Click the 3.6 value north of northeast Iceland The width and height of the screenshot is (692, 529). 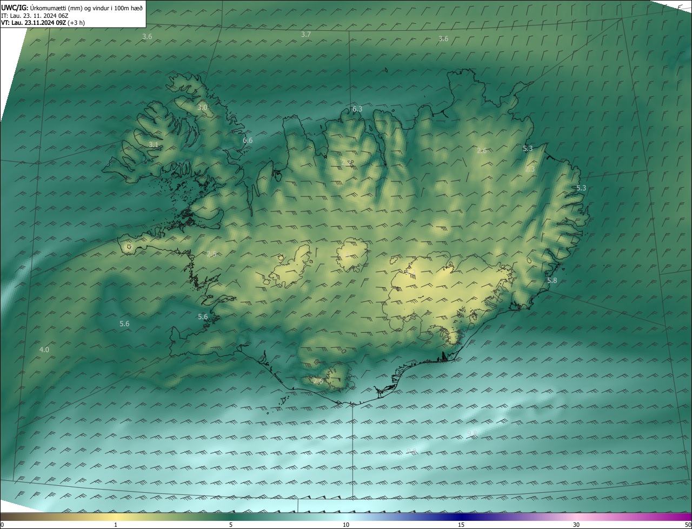click(x=443, y=38)
